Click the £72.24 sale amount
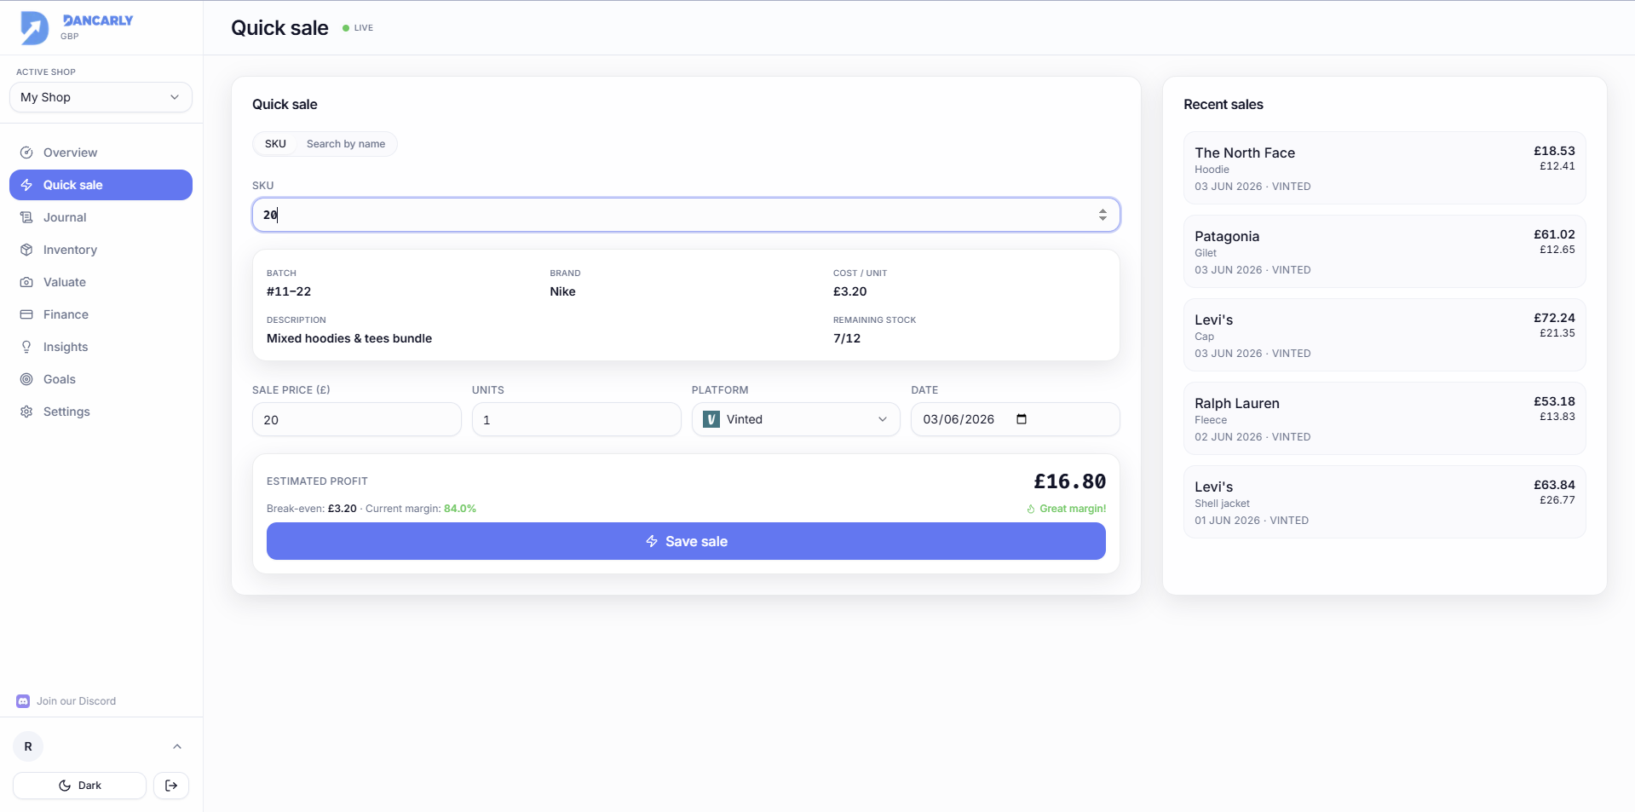This screenshot has height=812, width=1635. pos(1554,318)
